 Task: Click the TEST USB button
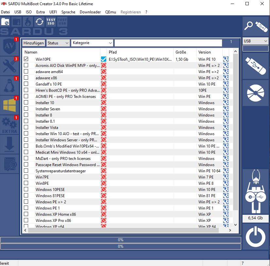pos(62,22)
